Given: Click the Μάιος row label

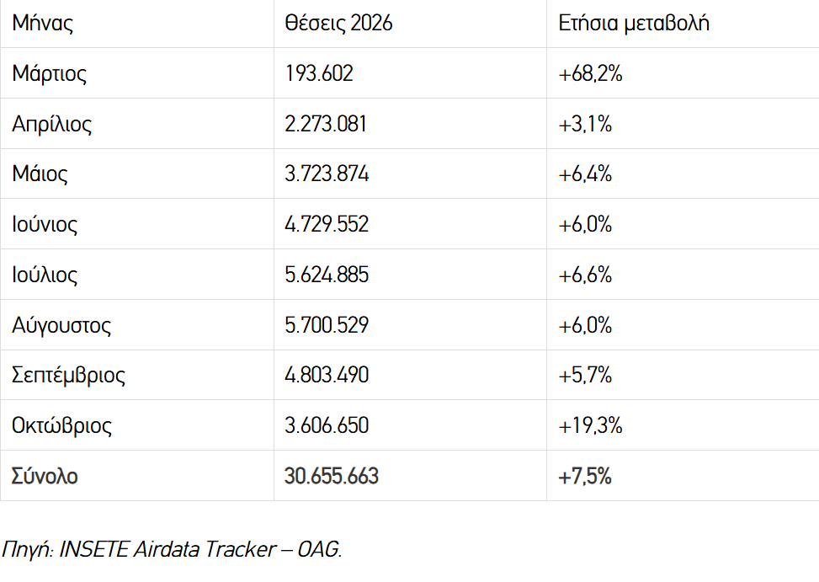Looking at the screenshot, I should point(40,174).
